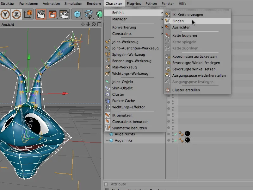Click the viewport move camera icon
Screen dimensions: 253x190
tap(83, 24)
